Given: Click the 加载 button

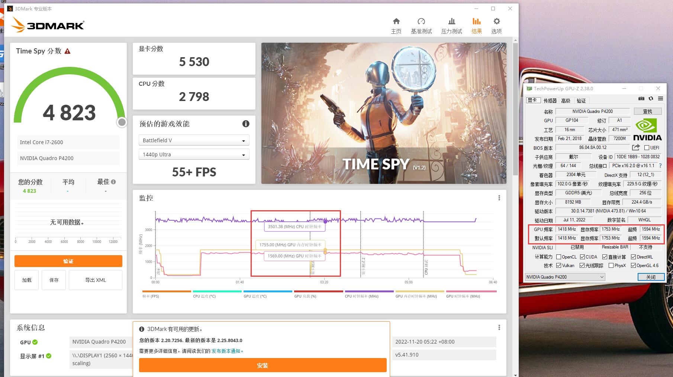Looking at the screenshot, I should [27, 280].
